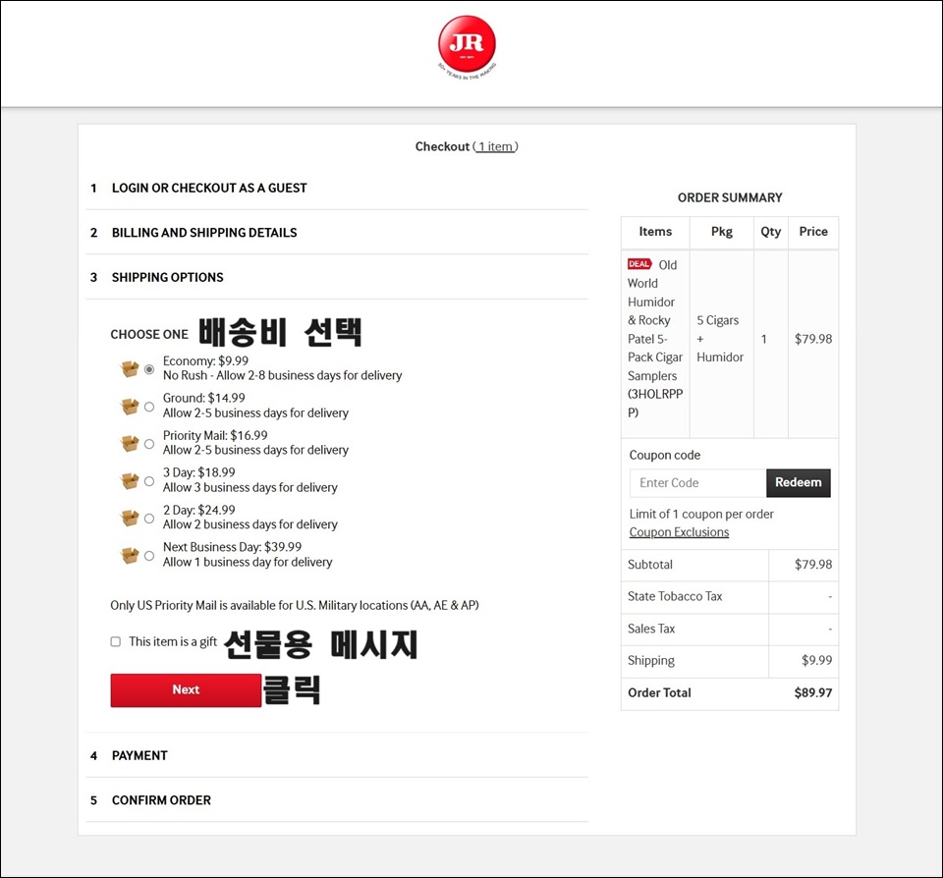Click the red DEAL tag icon
This screenshot has width=943, height=878.
(639, 264)
